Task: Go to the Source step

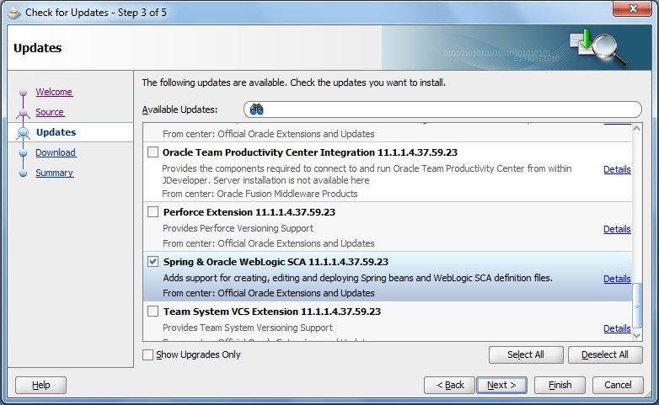Action: coord(50,112)
